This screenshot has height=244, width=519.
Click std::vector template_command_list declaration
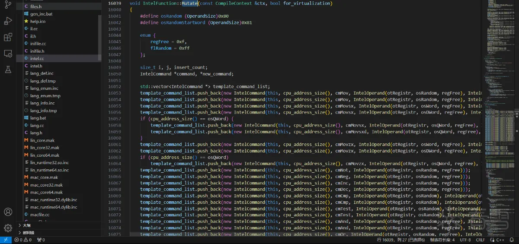point(205,86)
